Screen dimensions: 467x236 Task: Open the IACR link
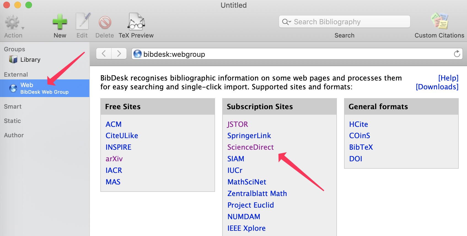click(x=114, y=170)
